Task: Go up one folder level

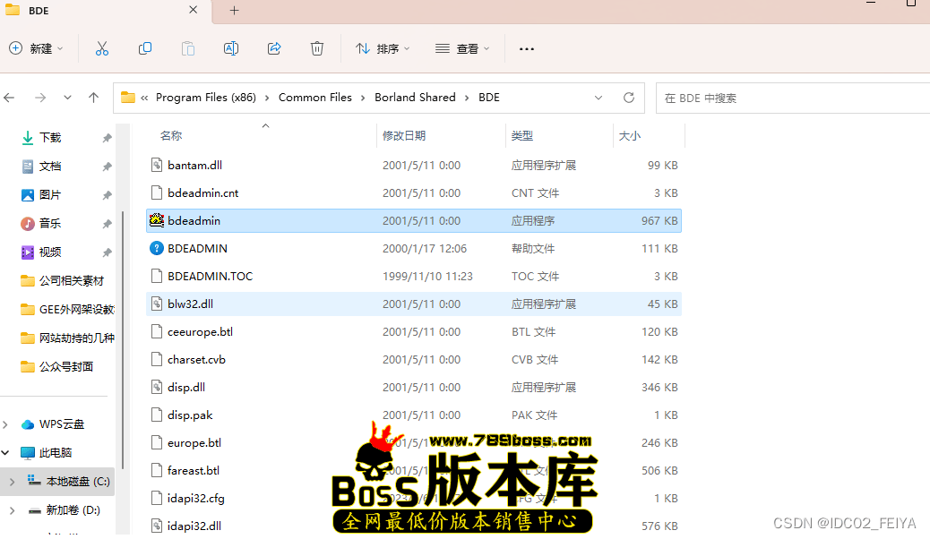Action: coord(93,98)
